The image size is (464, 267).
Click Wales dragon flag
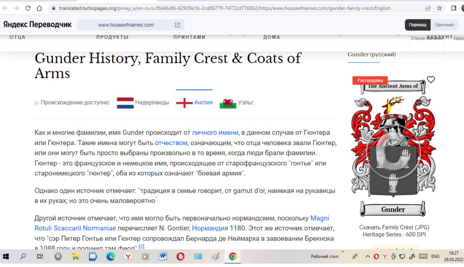(228, 103)
